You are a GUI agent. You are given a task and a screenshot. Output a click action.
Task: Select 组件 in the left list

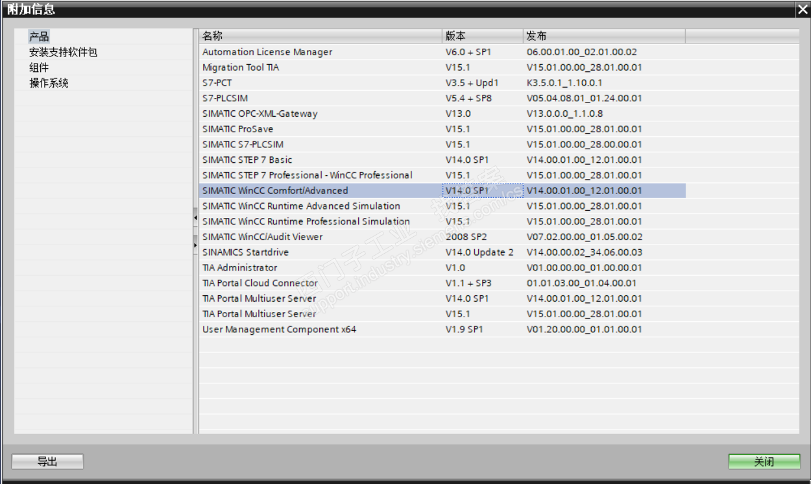(39, 67)
